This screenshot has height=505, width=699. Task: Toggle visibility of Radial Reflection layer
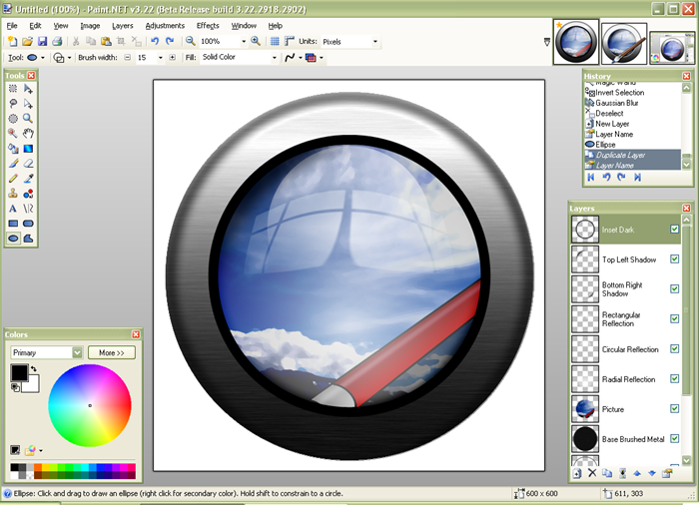(x=674, y=379)
